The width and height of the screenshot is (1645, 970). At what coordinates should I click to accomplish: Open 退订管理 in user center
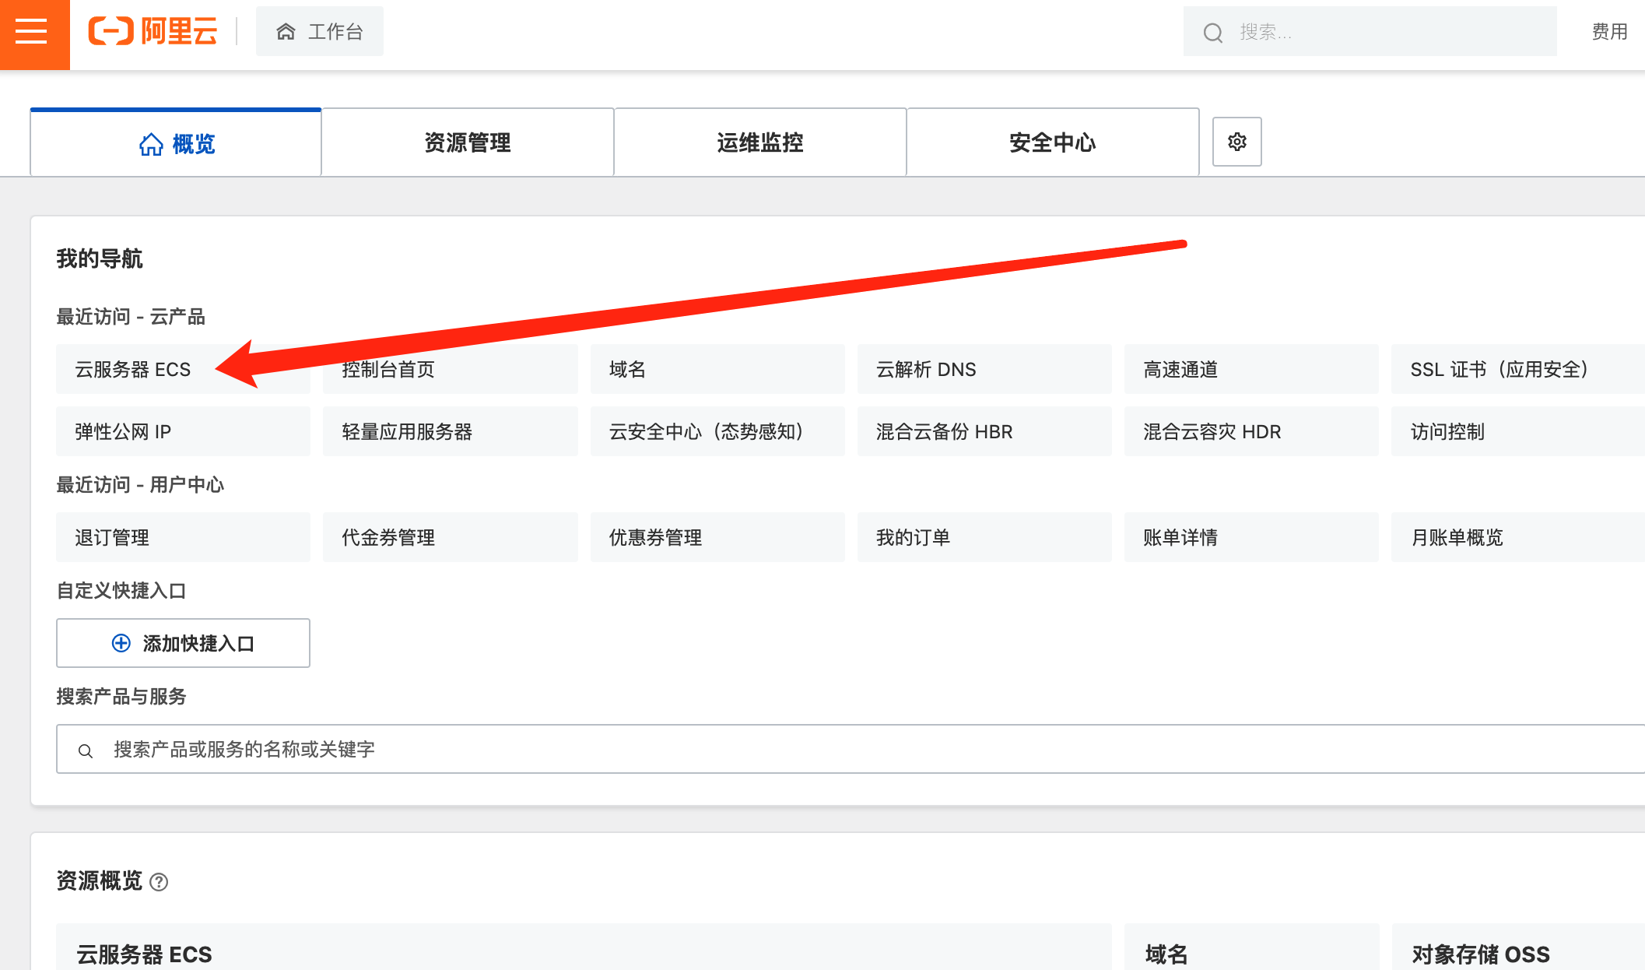[x=183, y=537]
